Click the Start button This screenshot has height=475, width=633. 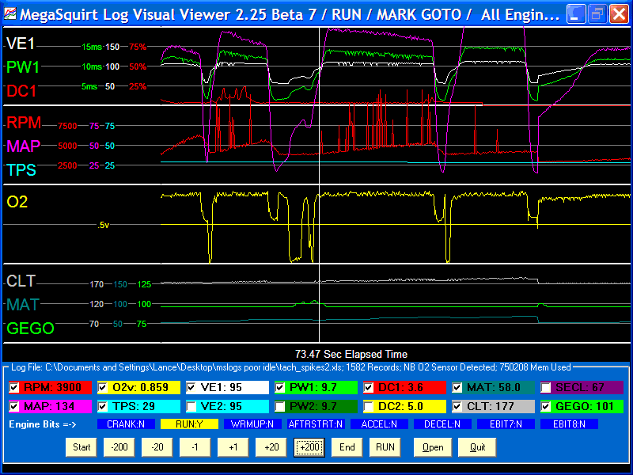pos(81,447)
